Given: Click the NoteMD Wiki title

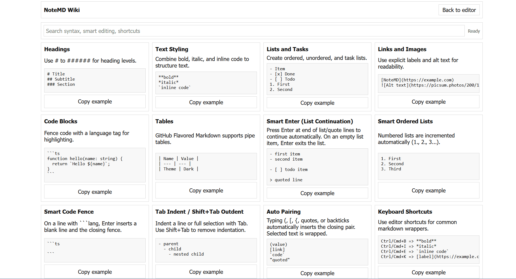Looking at the screenshot, I should click(62, 10).
